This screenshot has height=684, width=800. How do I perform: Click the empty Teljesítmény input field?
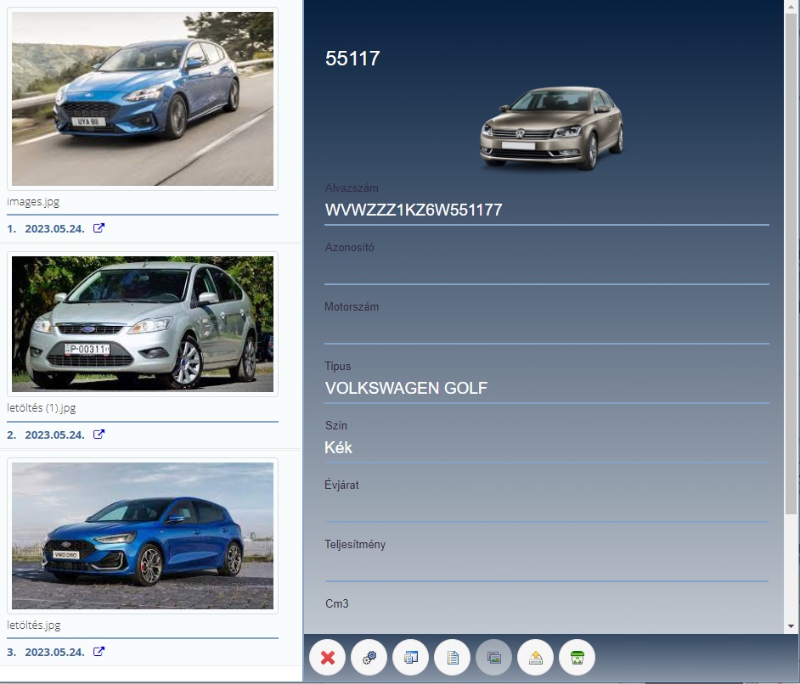(547, 566)
